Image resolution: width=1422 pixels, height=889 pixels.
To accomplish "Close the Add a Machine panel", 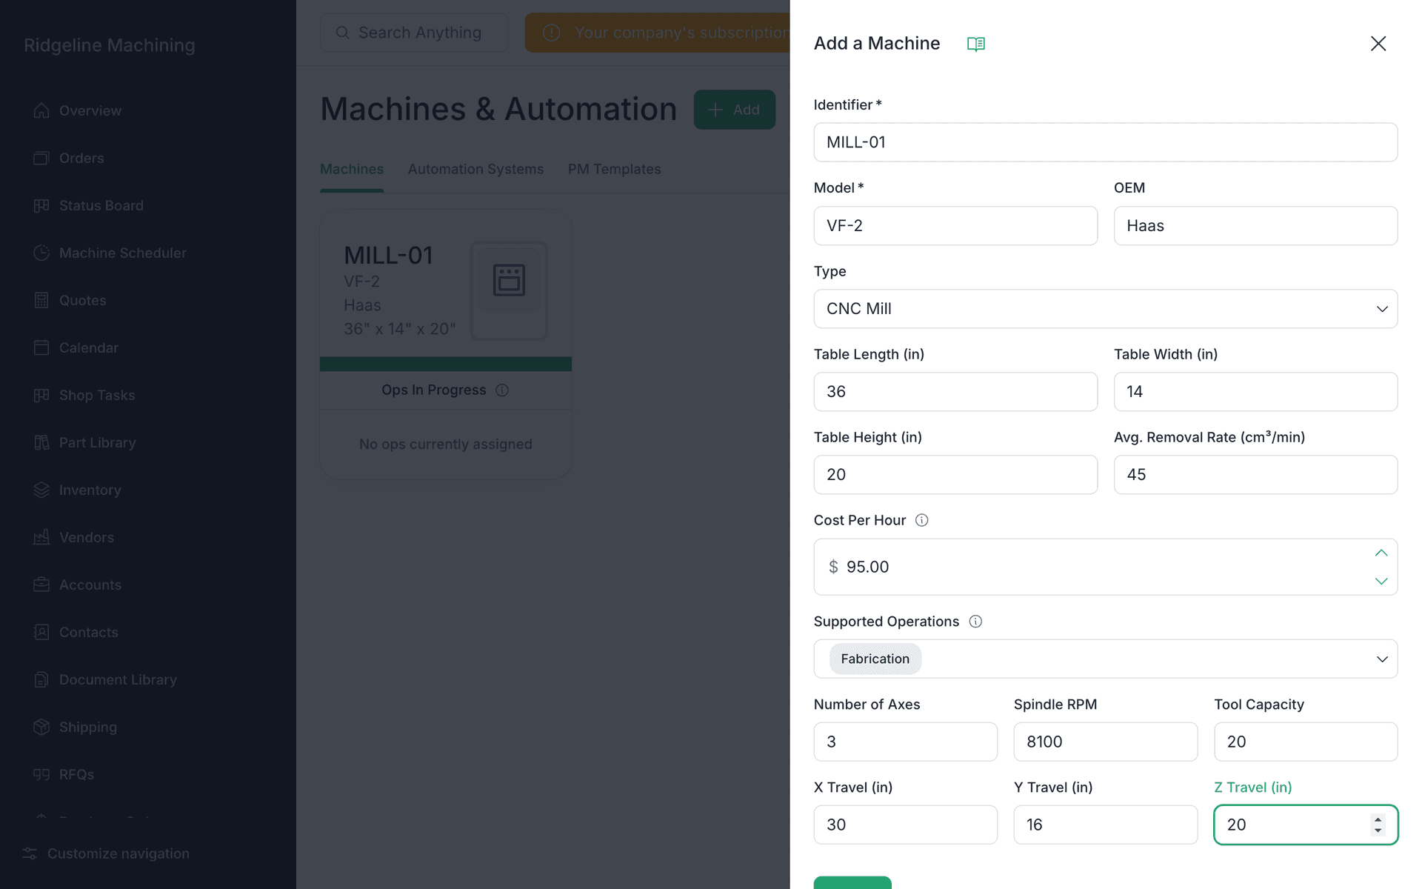I will click(1378, 44).
